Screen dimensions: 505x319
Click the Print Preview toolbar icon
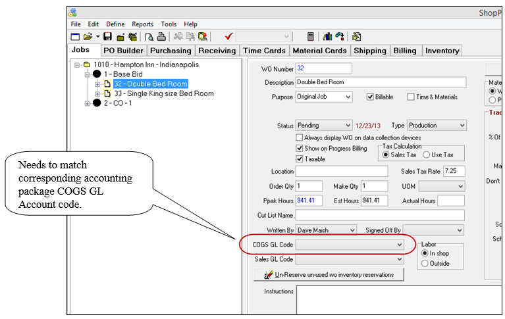149,37
